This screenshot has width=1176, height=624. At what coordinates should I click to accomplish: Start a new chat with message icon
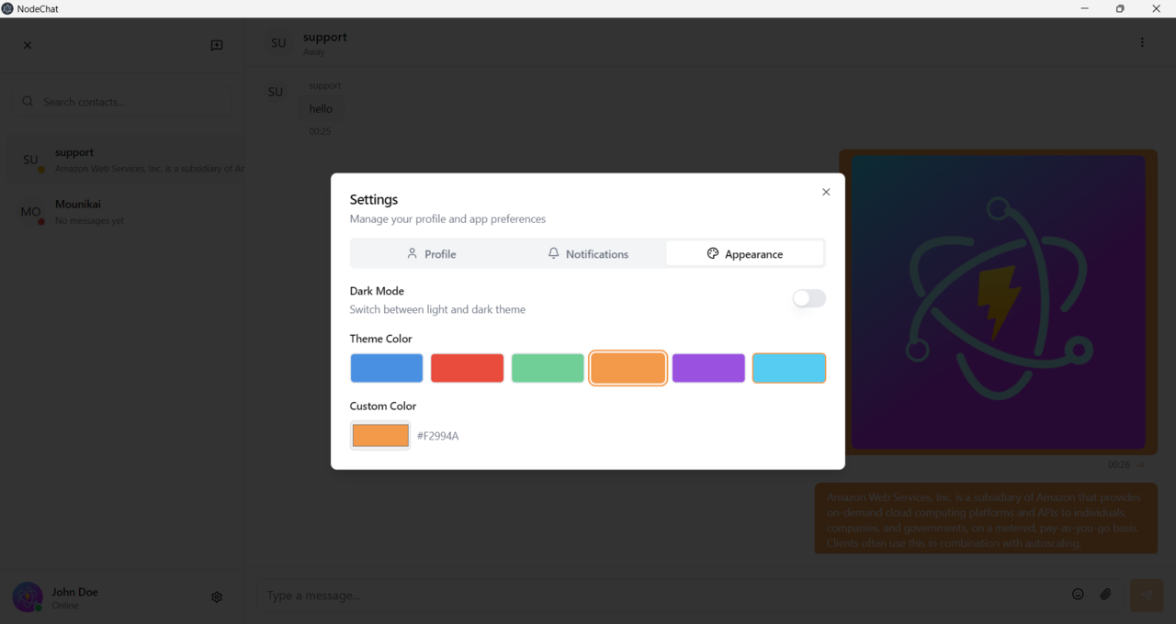[217, 45]
